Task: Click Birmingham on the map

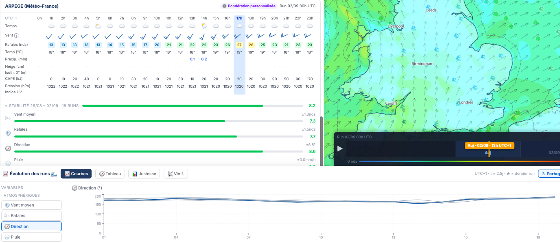Action: [x=422, y=64]
